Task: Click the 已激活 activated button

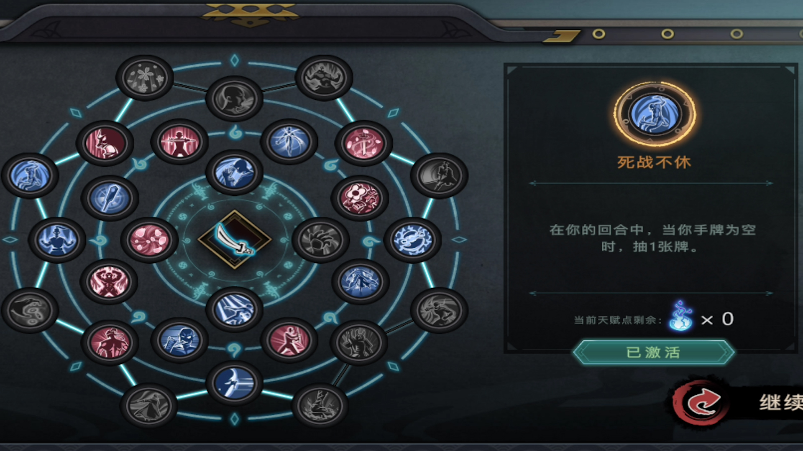Action: point(653,352)
